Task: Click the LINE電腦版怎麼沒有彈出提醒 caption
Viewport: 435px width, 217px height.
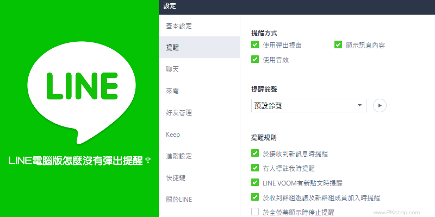Action: pos(80,160)
